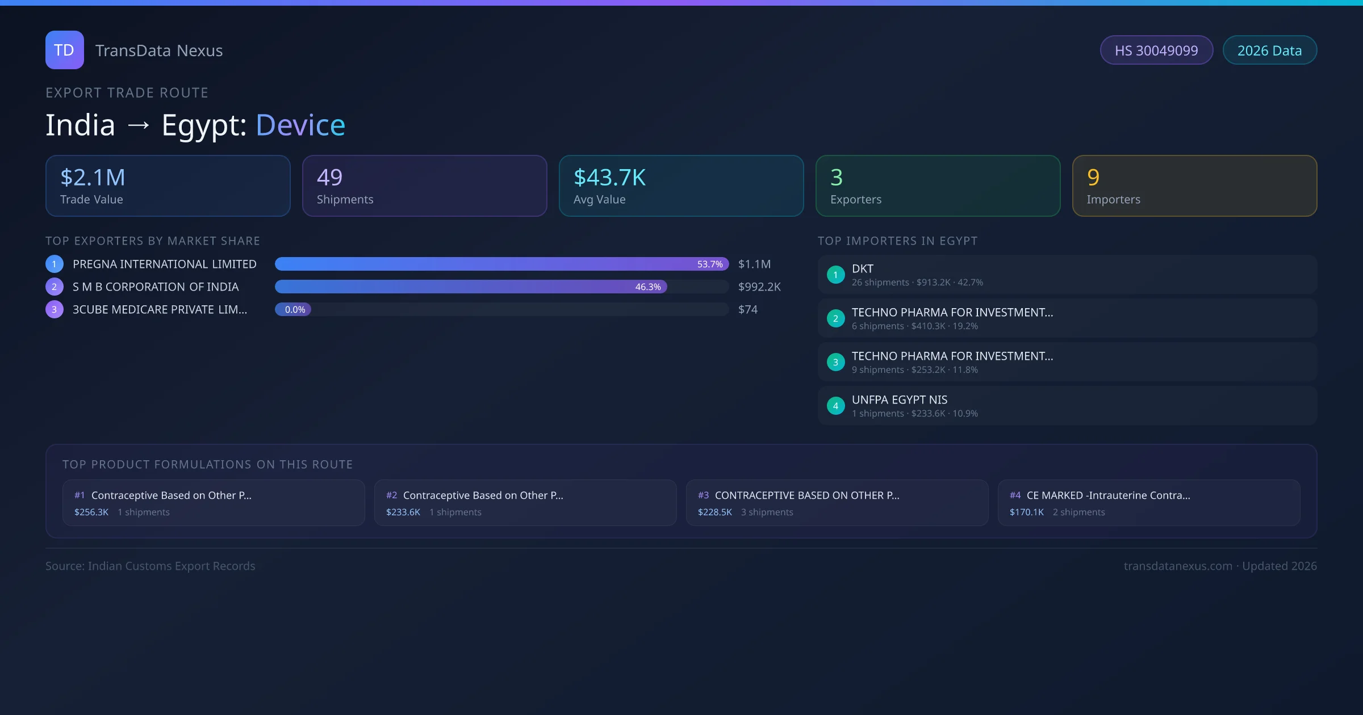Open the UNFPA EGYPT NIS importer row
This screenshot has width=1363, height=715.
click(x=1067, y=406)
